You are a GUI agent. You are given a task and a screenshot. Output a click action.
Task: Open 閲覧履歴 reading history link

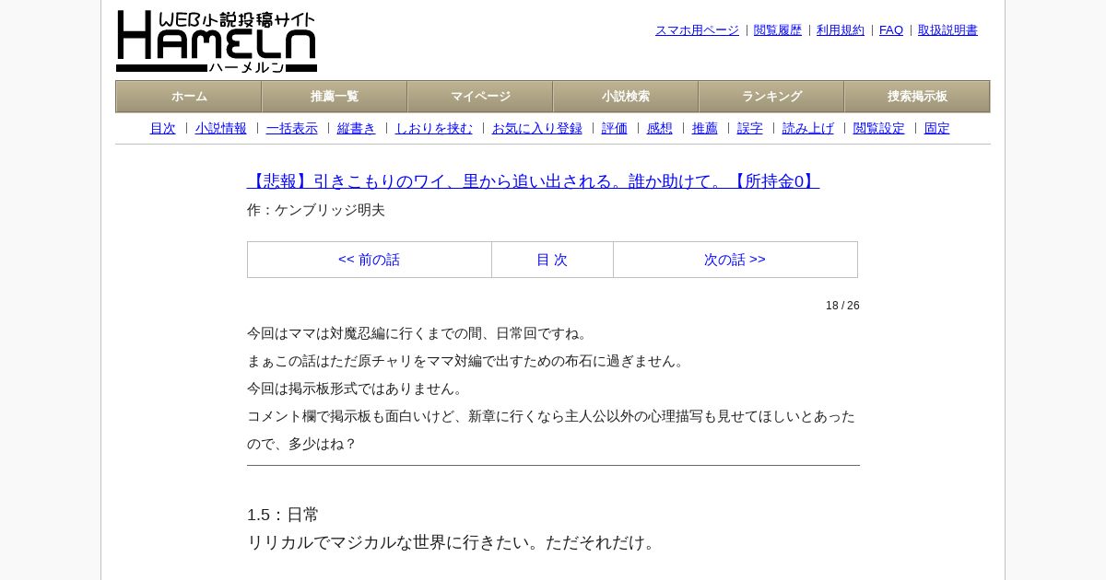(778, 30)
